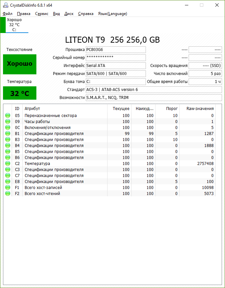Click the green status dot for attribute 0C
Image resolution: width=225 pixels, height=288 pixels.
click(x=8, y=127)
